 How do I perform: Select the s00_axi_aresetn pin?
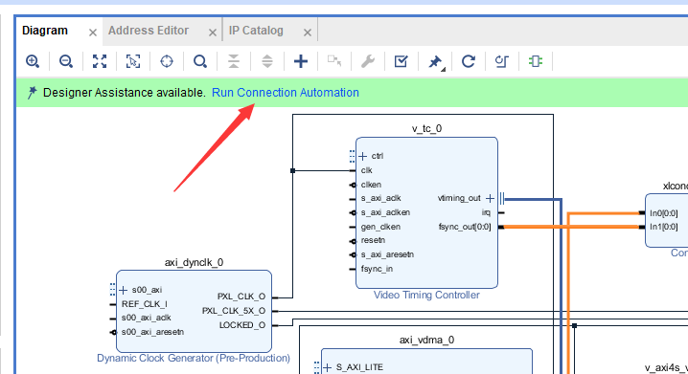[x=152, y=332]
